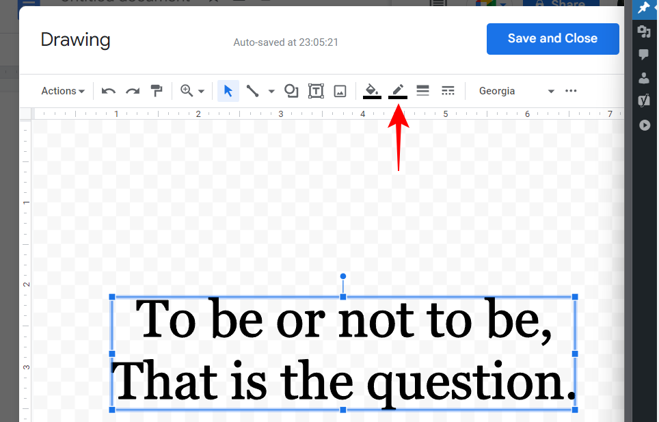Select the Paint format roller tool
This screenshot has width=659, height=422.
pyautogui.click(x=157, y=91)
